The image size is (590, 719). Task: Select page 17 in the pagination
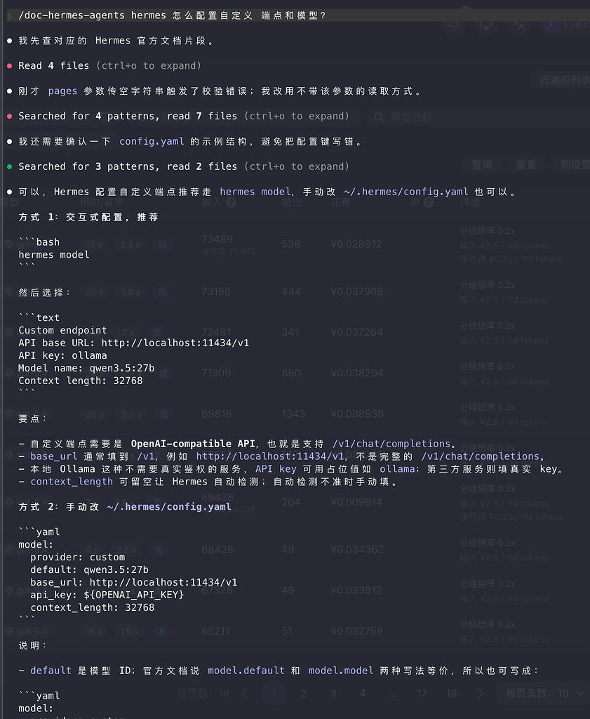click(x=422, y=693)
